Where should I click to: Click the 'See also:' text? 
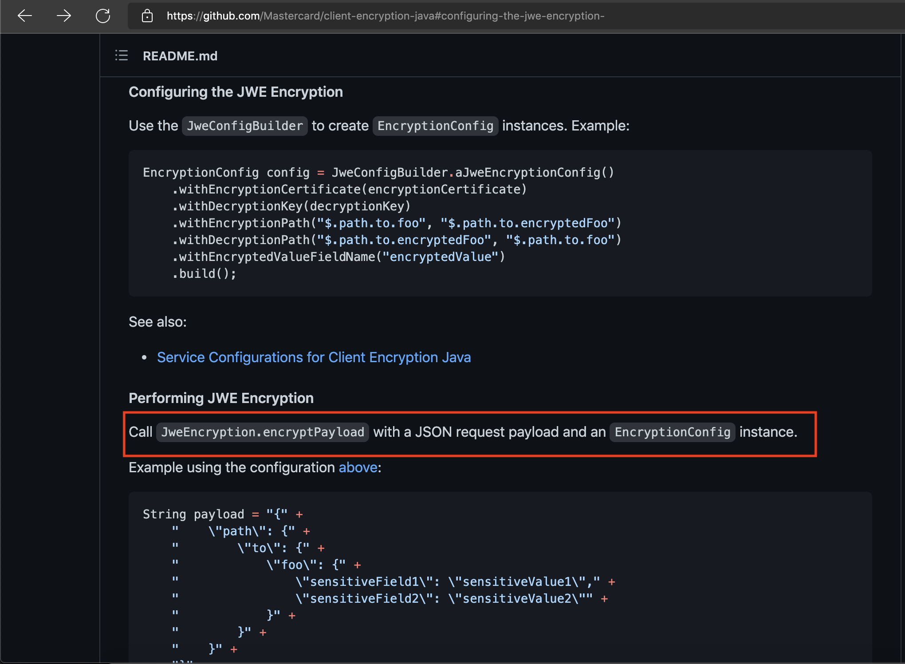click(x=157, y=322)
